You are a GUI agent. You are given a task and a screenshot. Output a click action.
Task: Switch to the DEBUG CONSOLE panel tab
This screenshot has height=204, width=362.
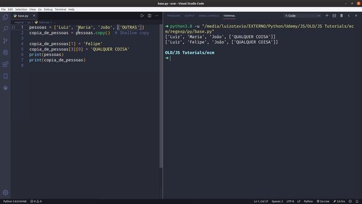click(x=209, y=16)
